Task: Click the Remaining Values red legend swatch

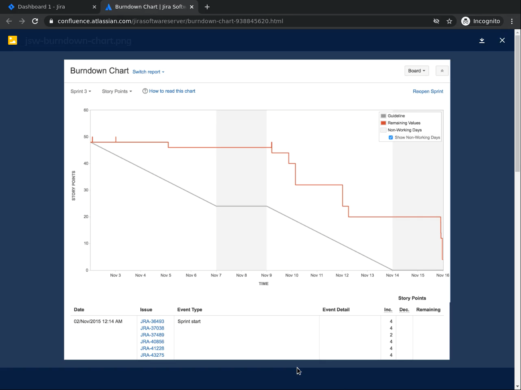Action: pyautogui.click(x=383, y=123)
